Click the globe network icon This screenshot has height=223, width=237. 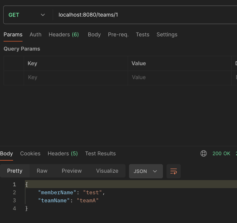coord(204,153)
